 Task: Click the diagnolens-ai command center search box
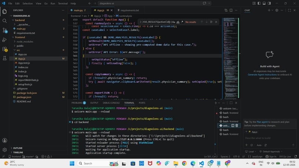click(x=154, y=3)
